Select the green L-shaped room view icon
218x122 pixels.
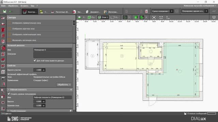(x=142, y=17)
